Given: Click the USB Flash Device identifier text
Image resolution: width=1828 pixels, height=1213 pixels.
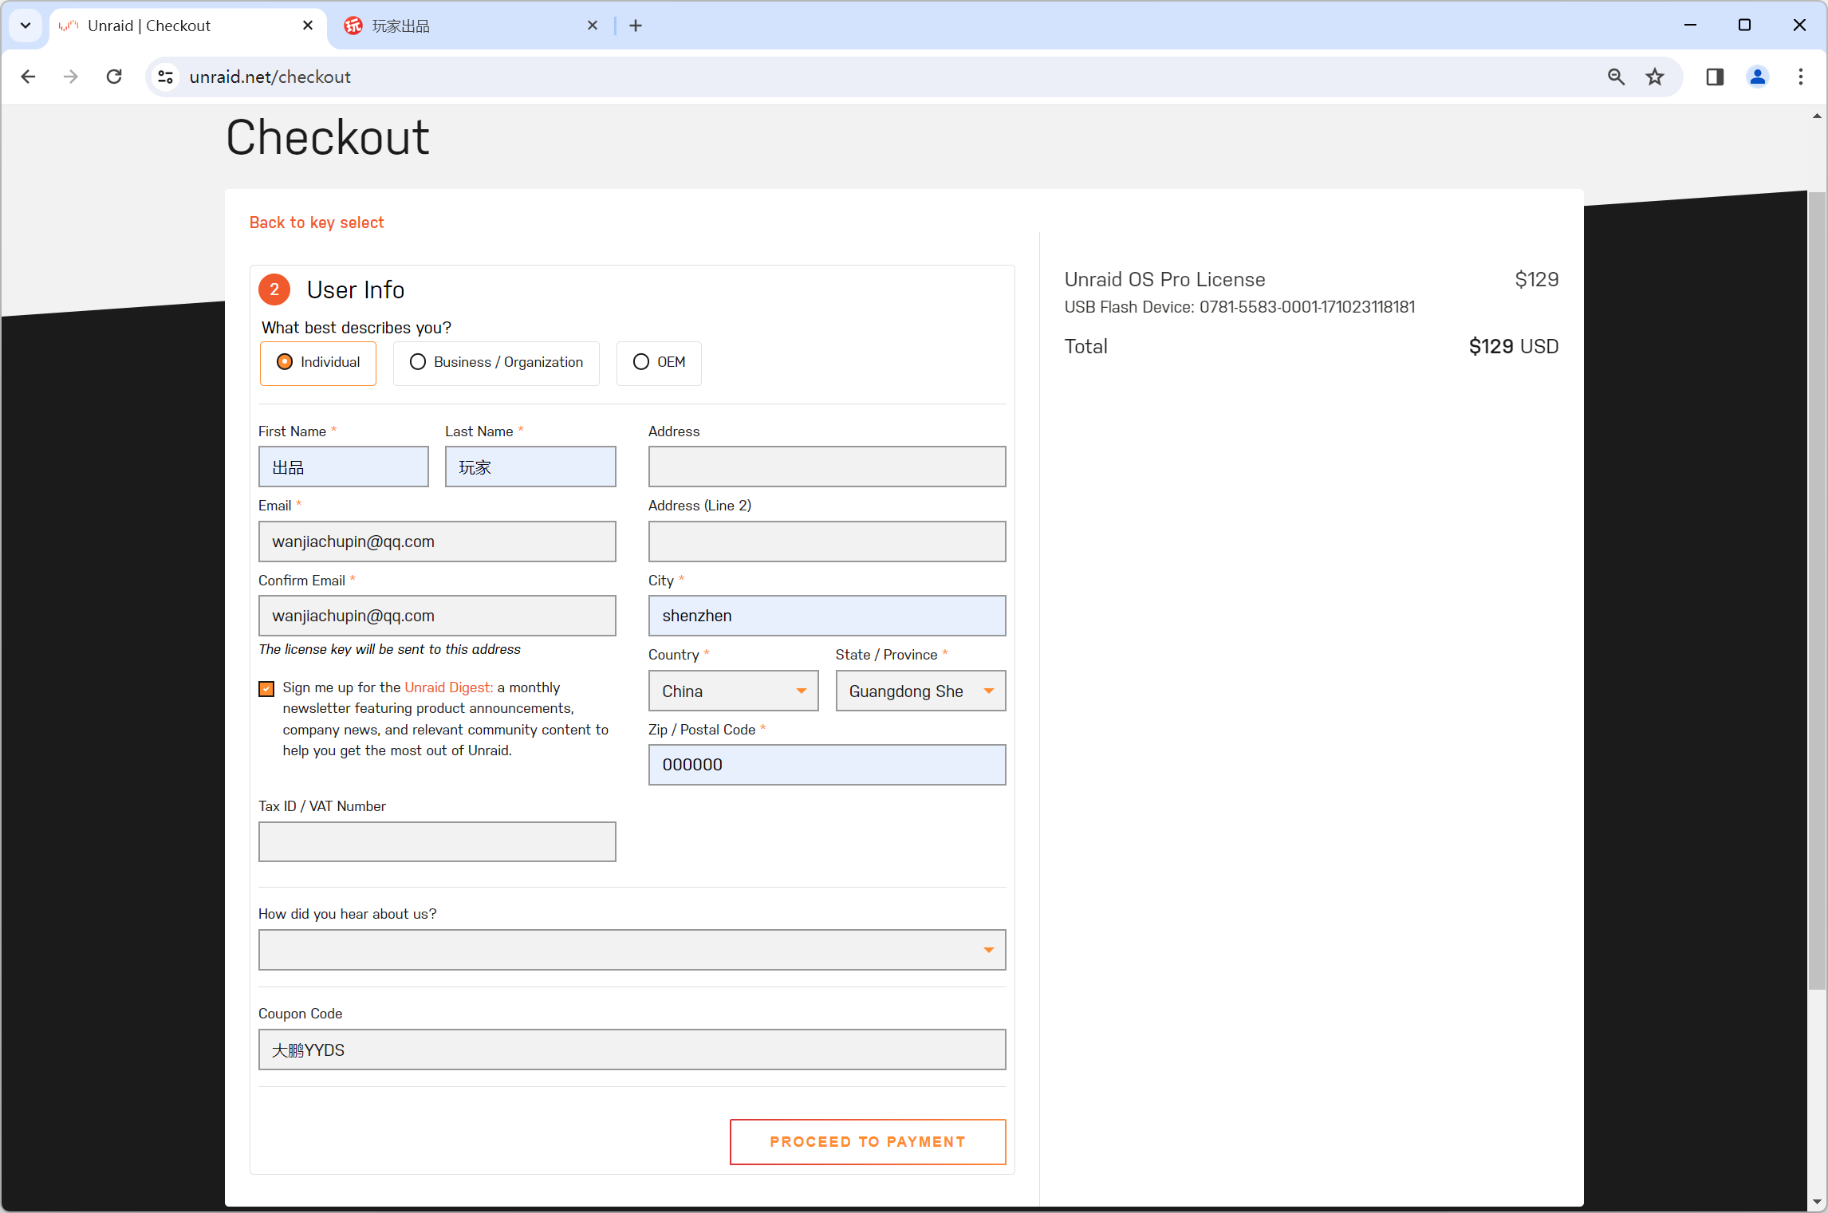Looking at the screenshot, I should click(1239, 307).
